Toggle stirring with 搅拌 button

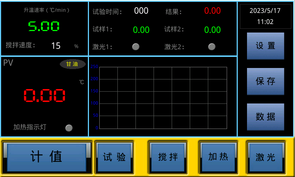point(168,157)
